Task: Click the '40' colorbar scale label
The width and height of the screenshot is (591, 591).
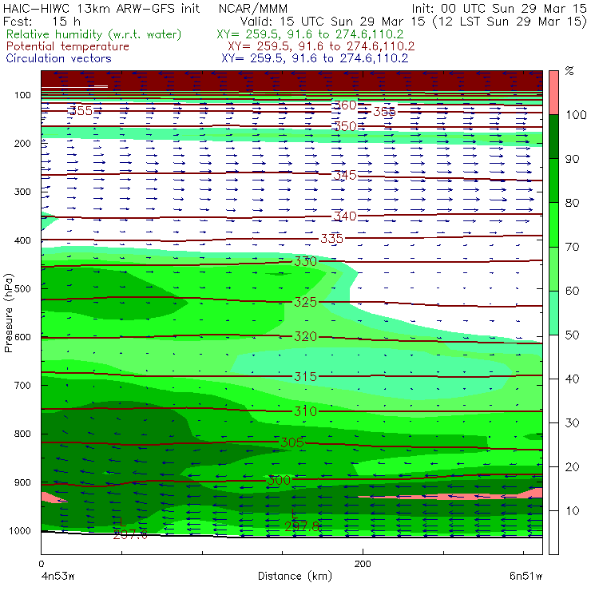Action: pyautogui.click(x=572, y=379)
